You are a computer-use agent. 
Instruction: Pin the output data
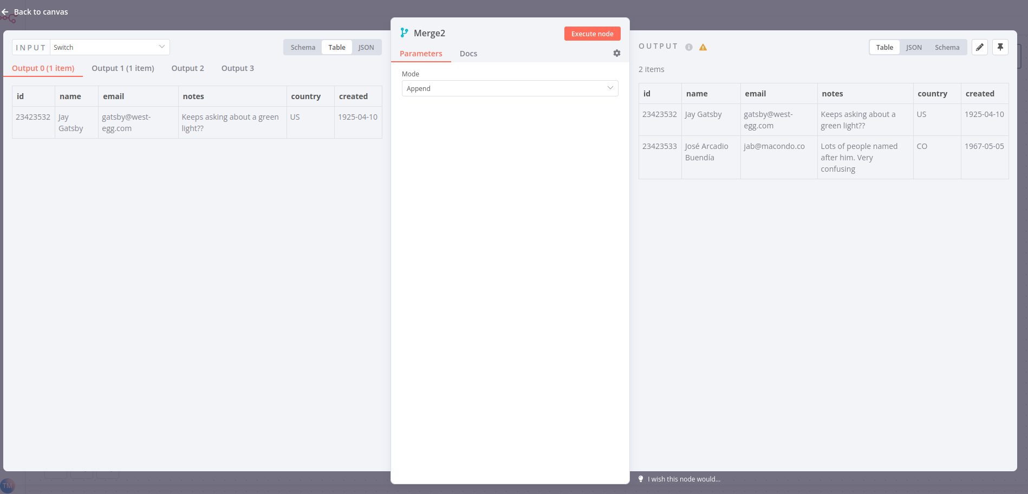pos(1000,47)
